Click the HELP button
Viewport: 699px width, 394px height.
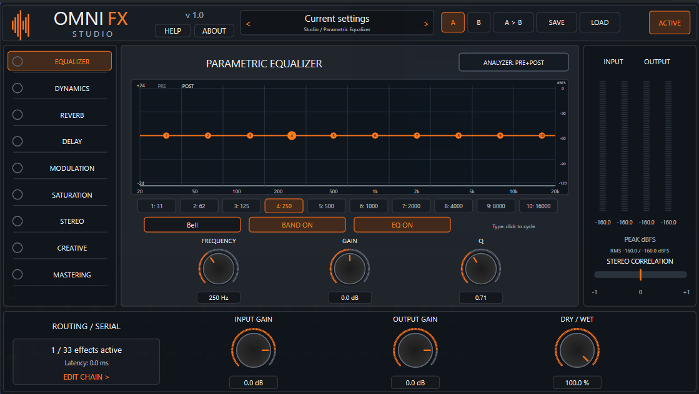(172, 31)
